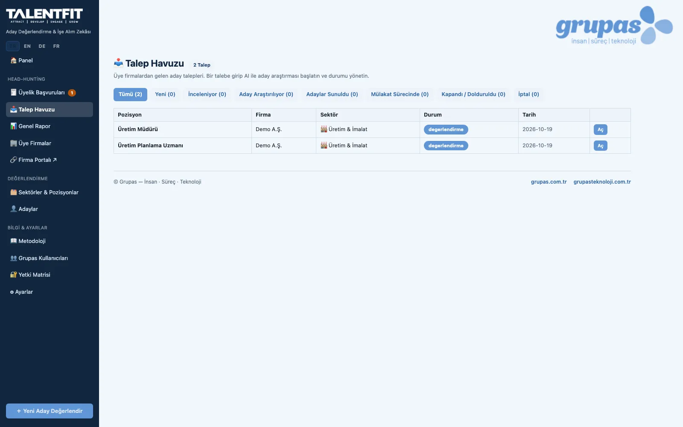Screen dimensions: 683x427
Task: Show Mülakat Sürecinde (0) requests
Action: tap(400, 94)
